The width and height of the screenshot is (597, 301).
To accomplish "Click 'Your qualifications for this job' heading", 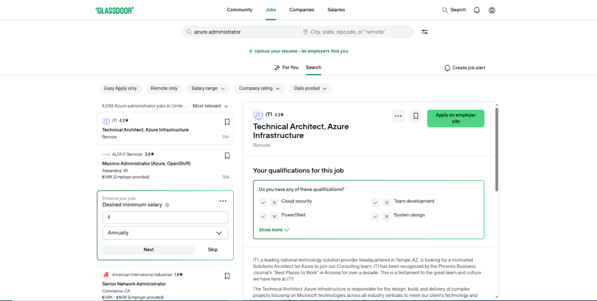I will pyautogui.click(x=298, y=171).
